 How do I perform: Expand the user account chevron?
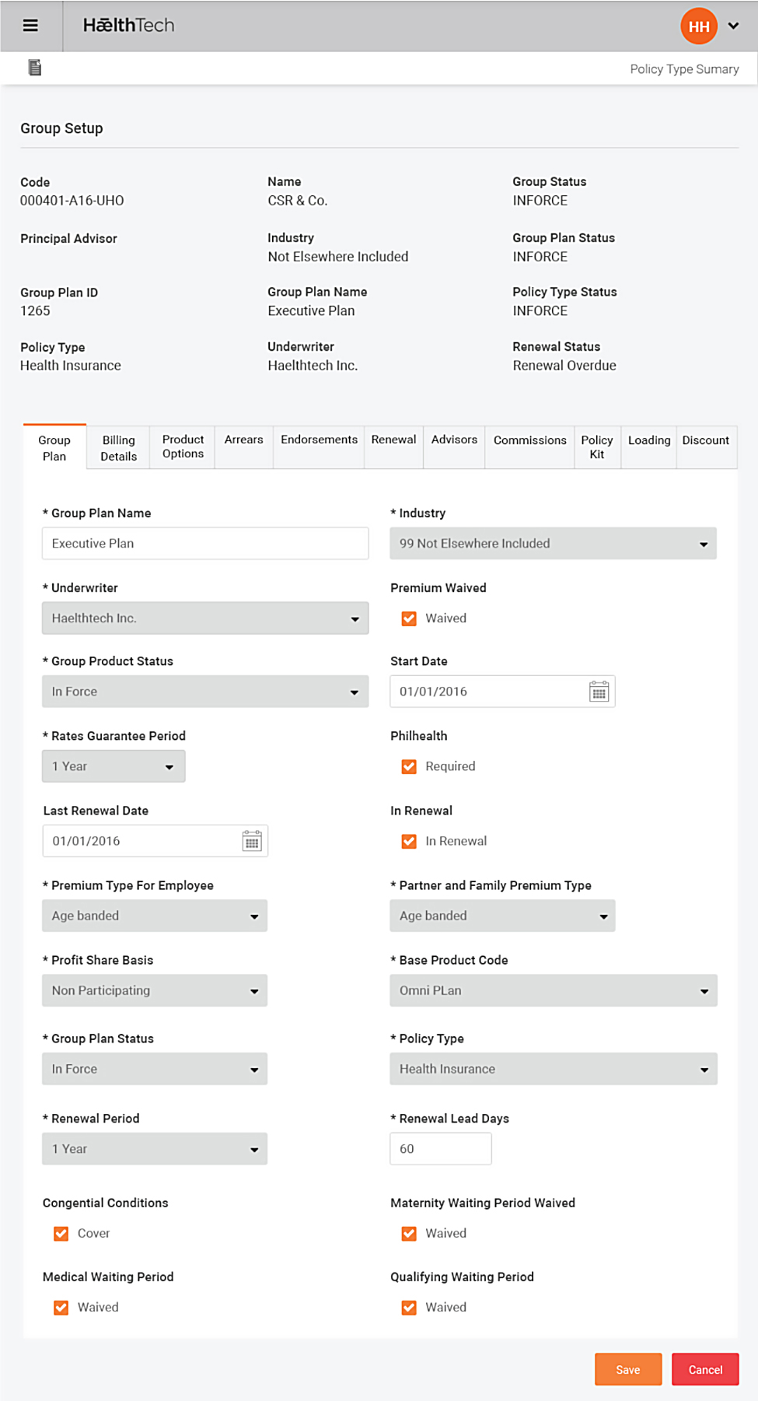(x=733, y=26)
